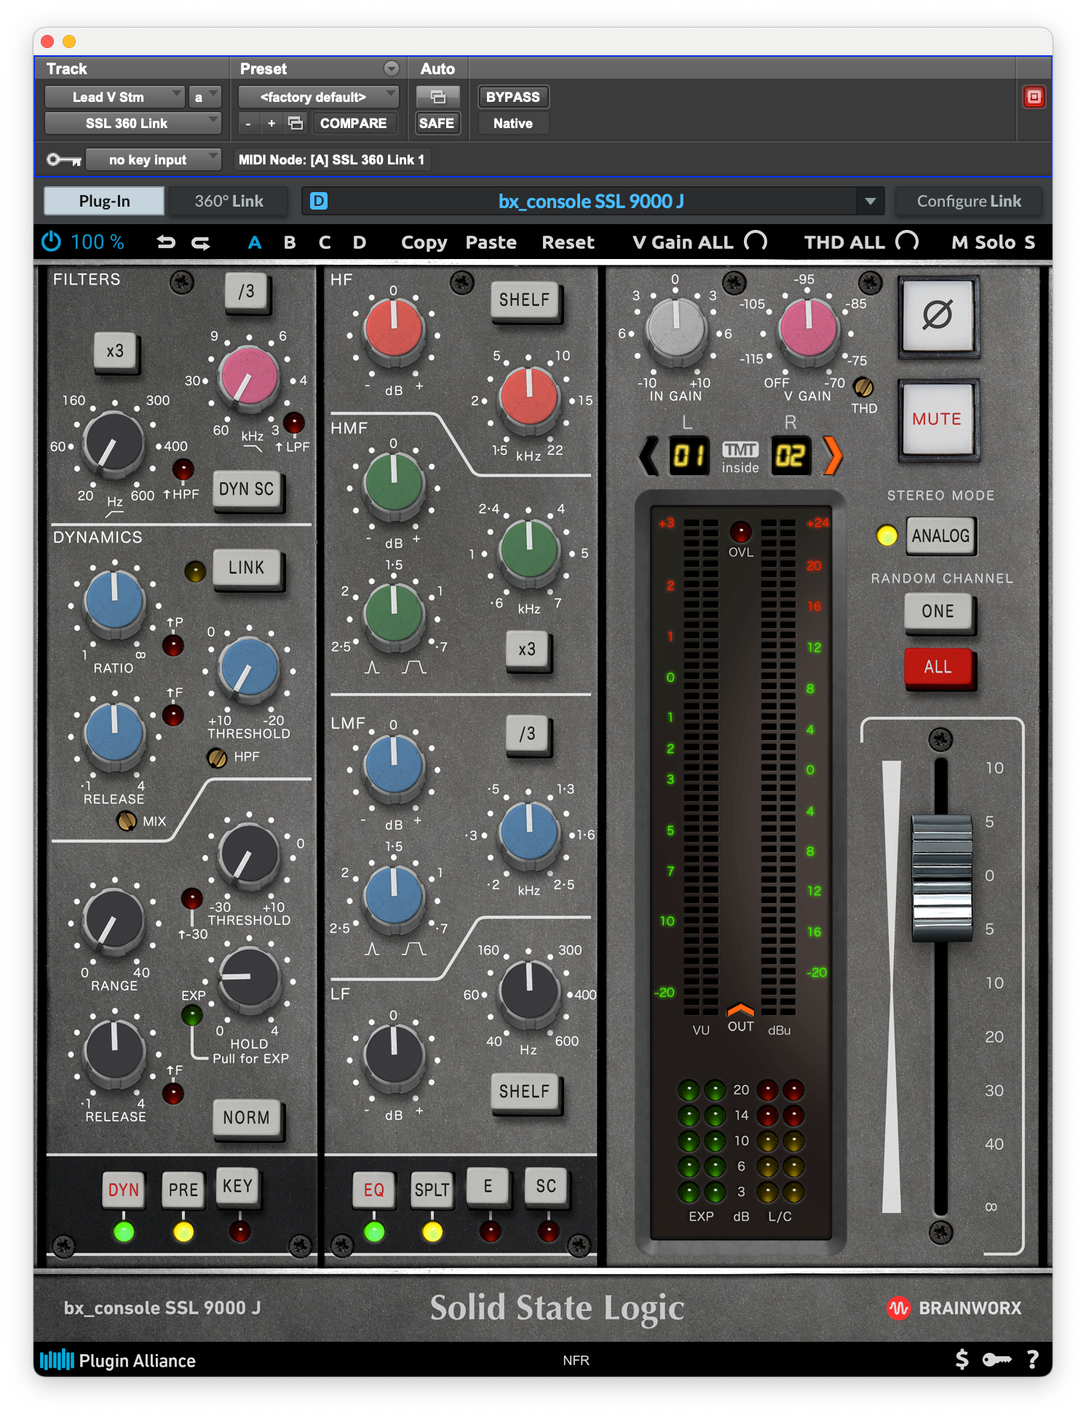
Task: Toggle the MUTE button
Action: pyautogui.click(x=938, y=419)
